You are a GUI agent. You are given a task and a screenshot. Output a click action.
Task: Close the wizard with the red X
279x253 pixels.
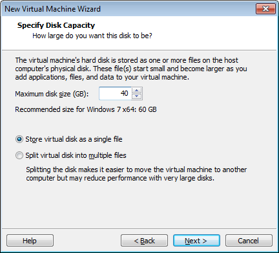coord(265,9)
